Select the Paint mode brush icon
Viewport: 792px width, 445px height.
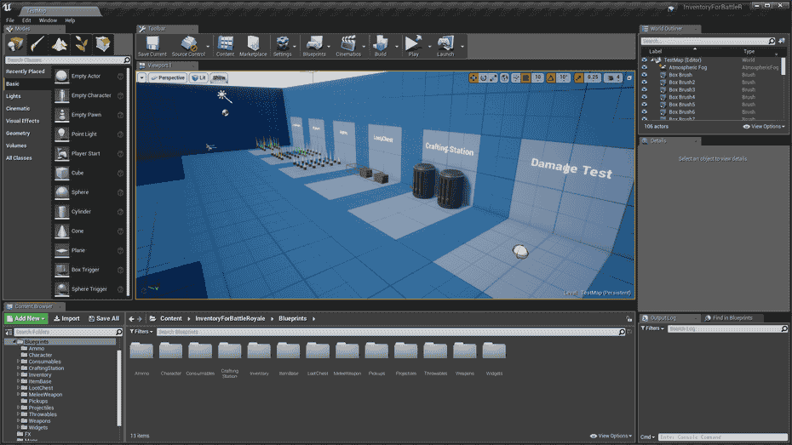37,44
